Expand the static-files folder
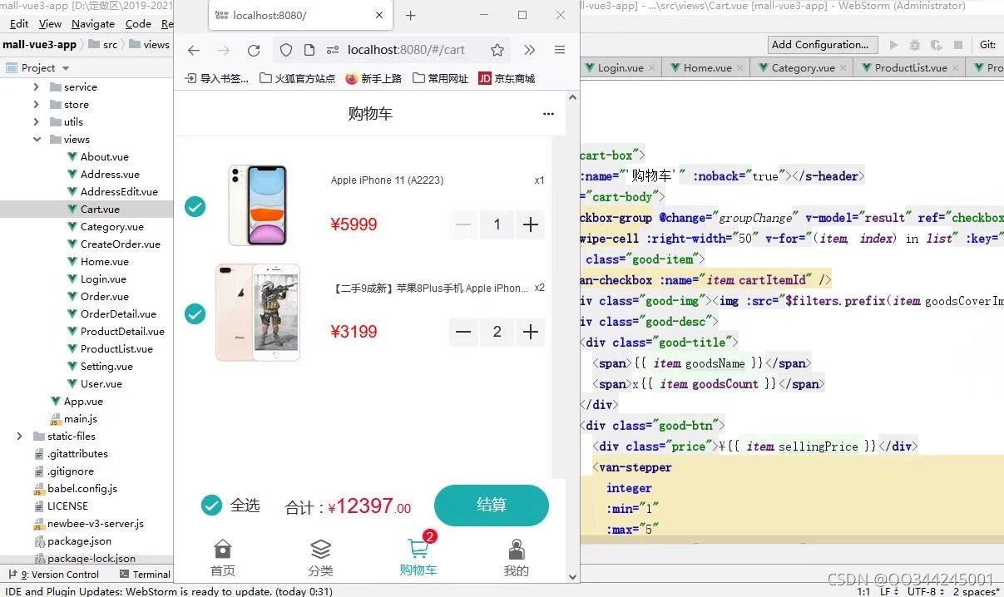This screenshot has height=597, width=1004. (x=19, y=436)
